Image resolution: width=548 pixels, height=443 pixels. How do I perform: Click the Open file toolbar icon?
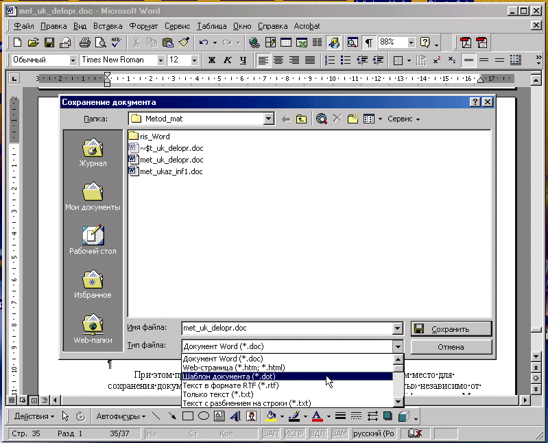(x=33, y=43)
